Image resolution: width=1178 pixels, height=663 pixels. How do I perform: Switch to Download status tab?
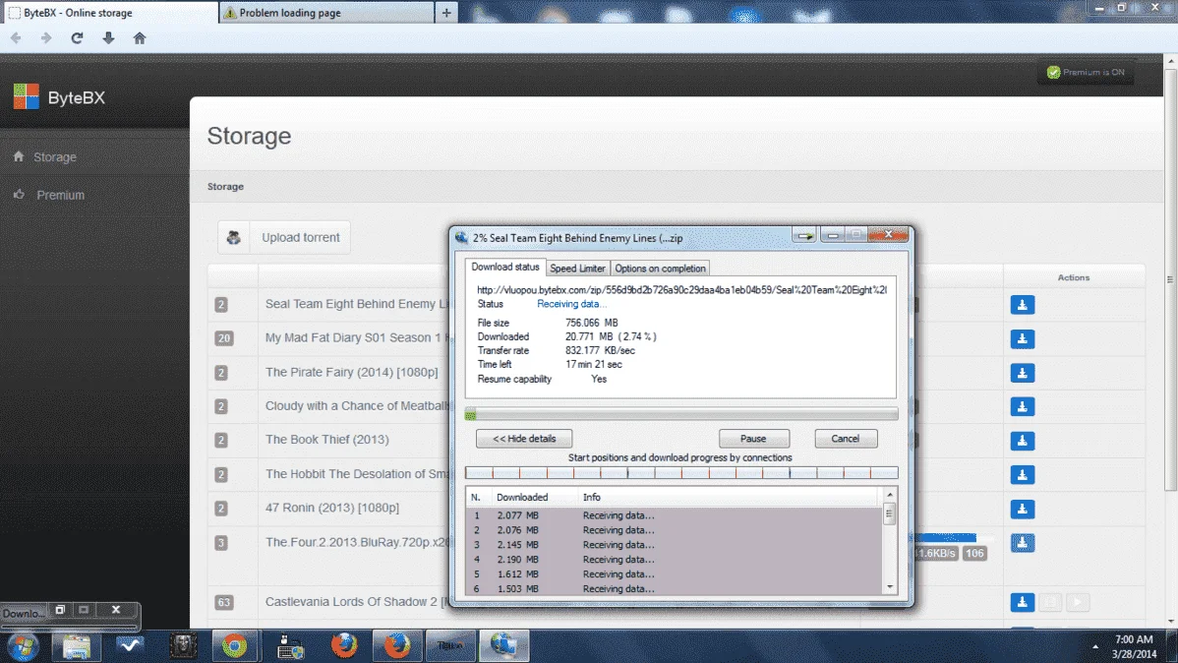pyautogui.click(x=504, y=267)
